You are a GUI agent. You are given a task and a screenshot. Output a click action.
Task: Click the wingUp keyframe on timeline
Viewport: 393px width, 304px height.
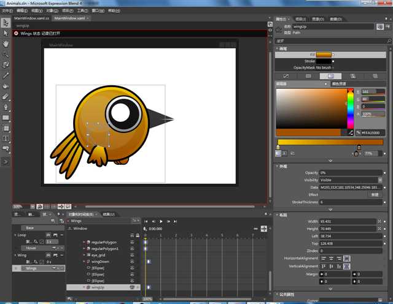[x=149, y=287]
